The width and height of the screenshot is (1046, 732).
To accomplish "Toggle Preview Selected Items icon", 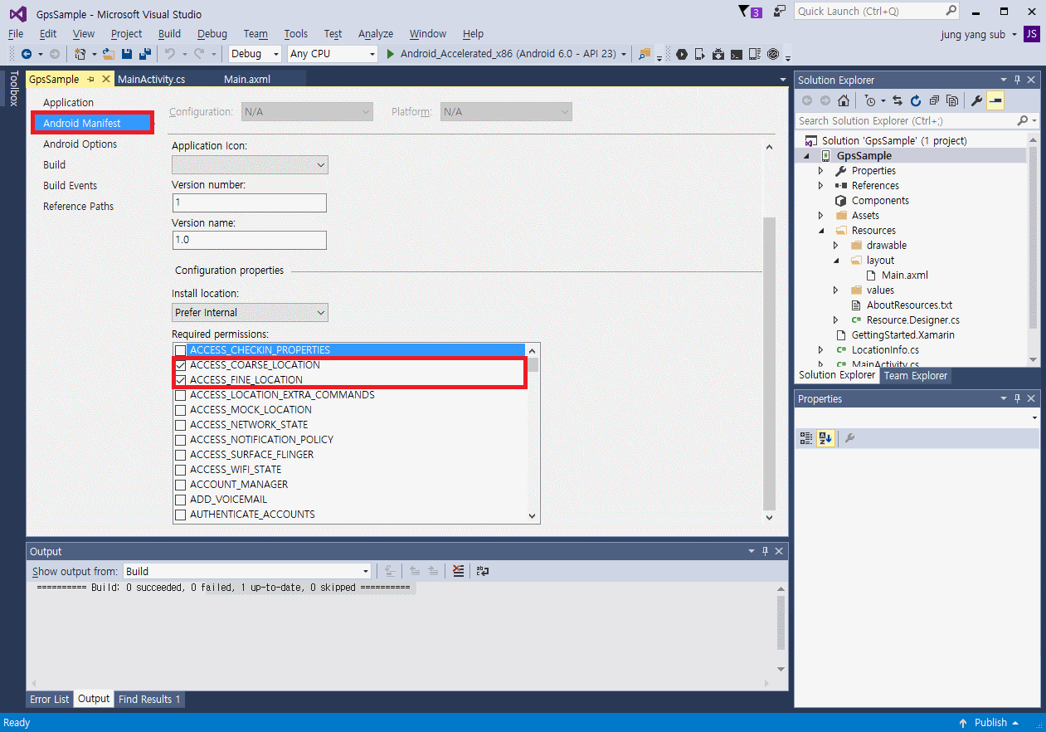I will [995, 100].
